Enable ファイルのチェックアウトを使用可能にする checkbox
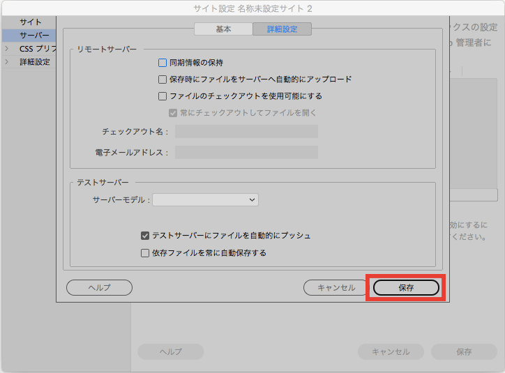The width and height of the screenshot is (505, 373). point(163,96)
